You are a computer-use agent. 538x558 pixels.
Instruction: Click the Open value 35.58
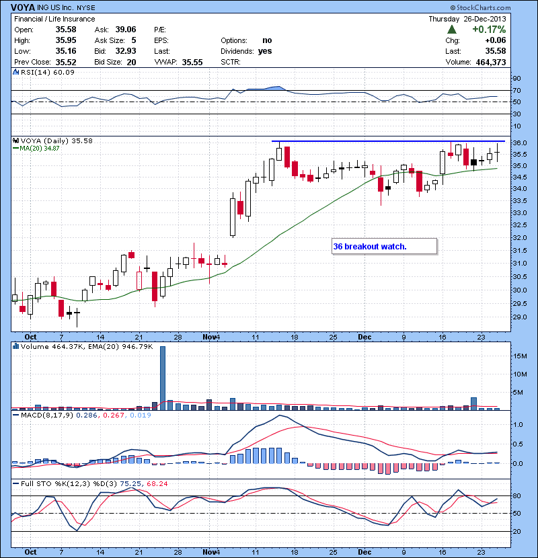66,29
